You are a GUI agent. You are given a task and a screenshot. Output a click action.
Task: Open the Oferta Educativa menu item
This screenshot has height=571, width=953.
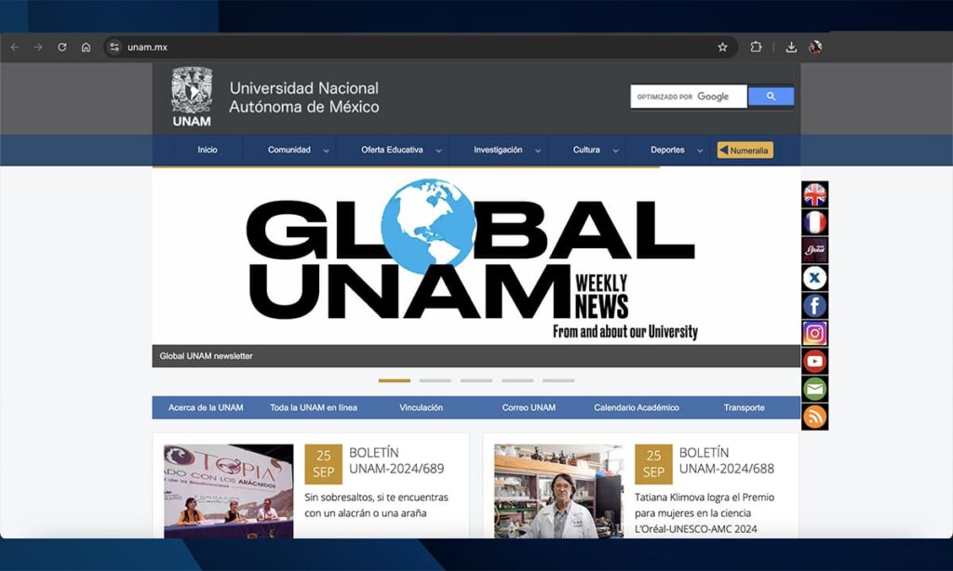392,150
